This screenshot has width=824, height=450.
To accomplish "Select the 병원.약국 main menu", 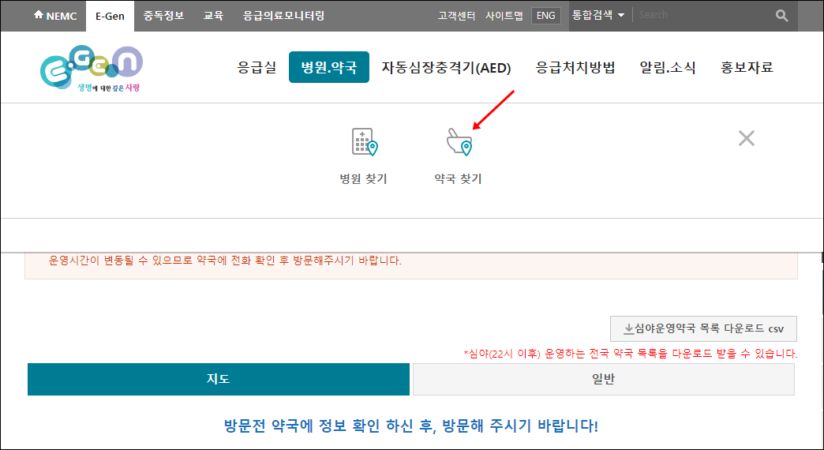I will [329, 67].
